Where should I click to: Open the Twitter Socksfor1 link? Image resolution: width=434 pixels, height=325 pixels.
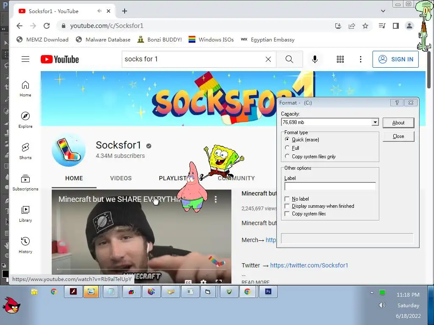click(x=309, y=265)
